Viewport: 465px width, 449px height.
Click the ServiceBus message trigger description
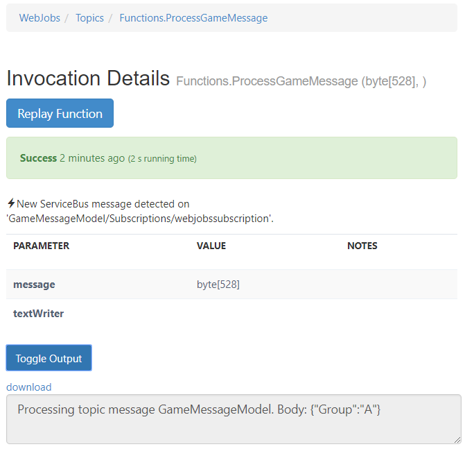coord(140,211)
